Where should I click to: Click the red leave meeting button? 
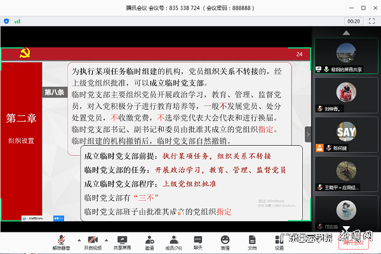point(353,241)
